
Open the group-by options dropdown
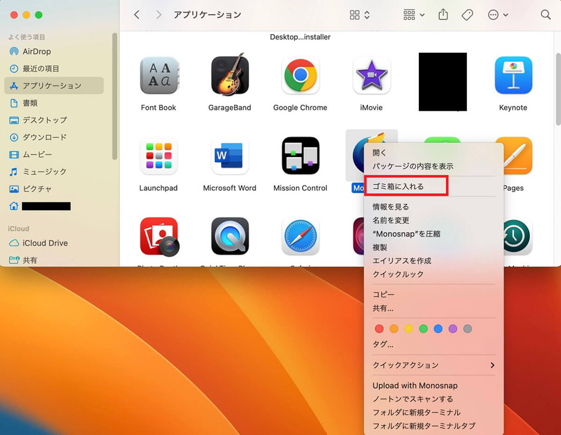click(414, 15)
